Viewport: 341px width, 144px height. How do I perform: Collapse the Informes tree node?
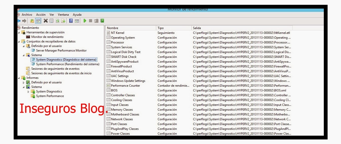[19, 78]
